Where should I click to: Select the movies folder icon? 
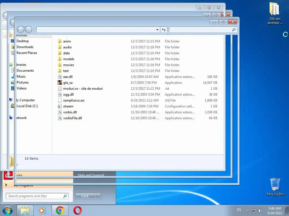(60, 65)
